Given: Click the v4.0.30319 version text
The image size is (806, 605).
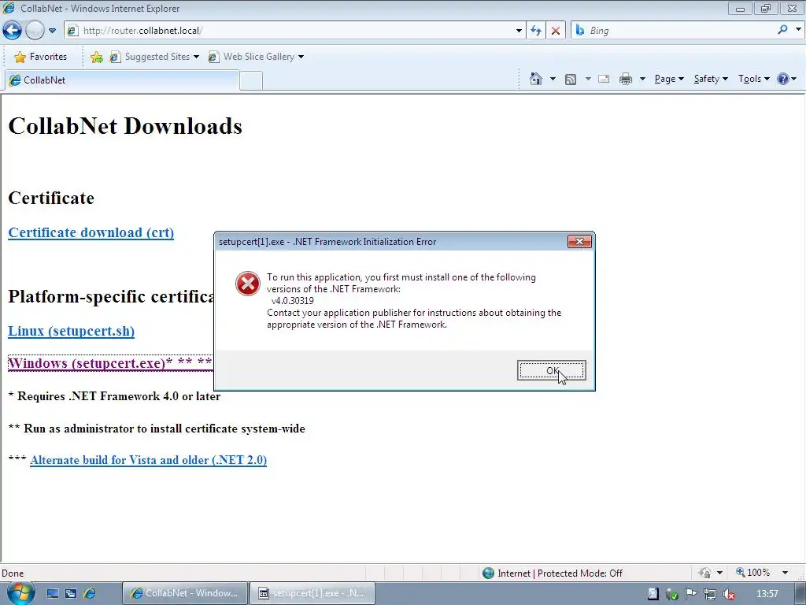Looking at the screenshot, I should pyautogui.click(x=293, y=300).
